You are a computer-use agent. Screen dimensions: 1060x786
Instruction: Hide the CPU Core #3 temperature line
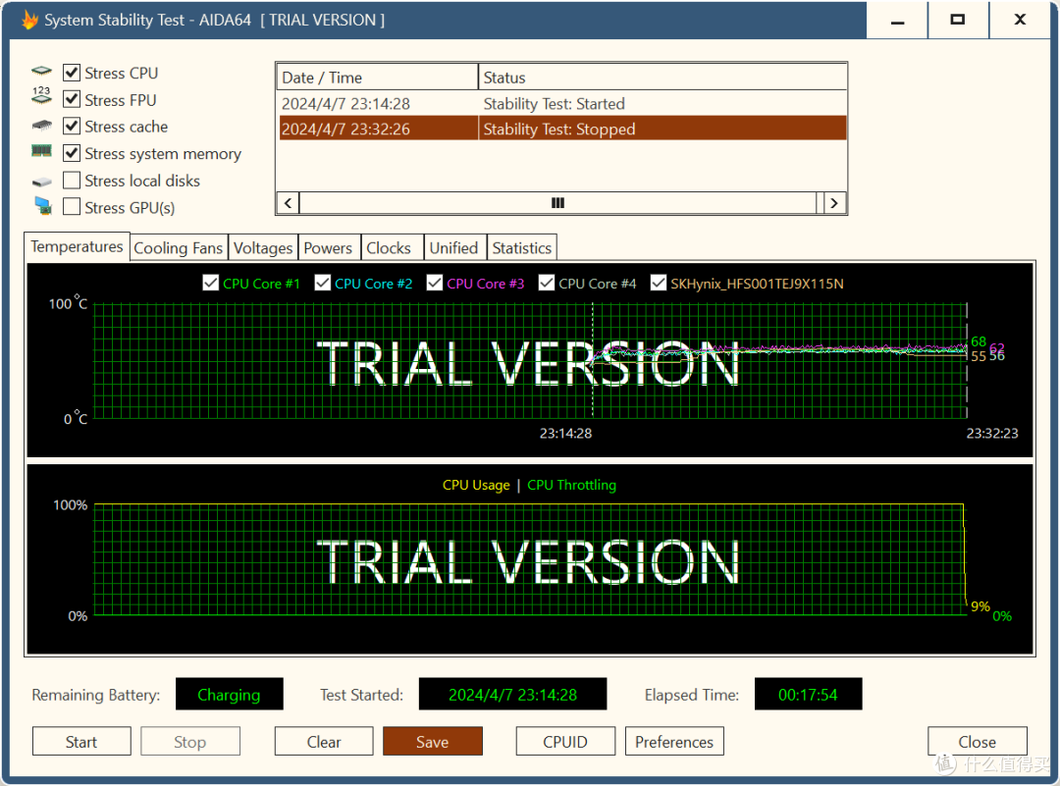click(435, 284)
